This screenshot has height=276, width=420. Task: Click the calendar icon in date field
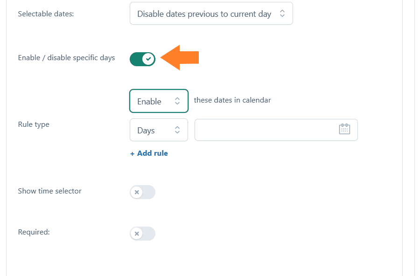point(344,129)
